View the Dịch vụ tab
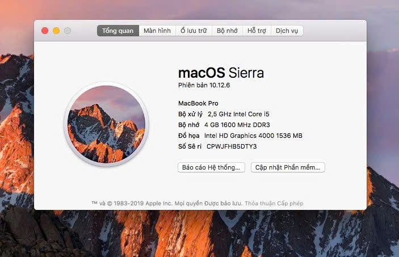This screenshot has width=399, height=257. tap(287, 31)
